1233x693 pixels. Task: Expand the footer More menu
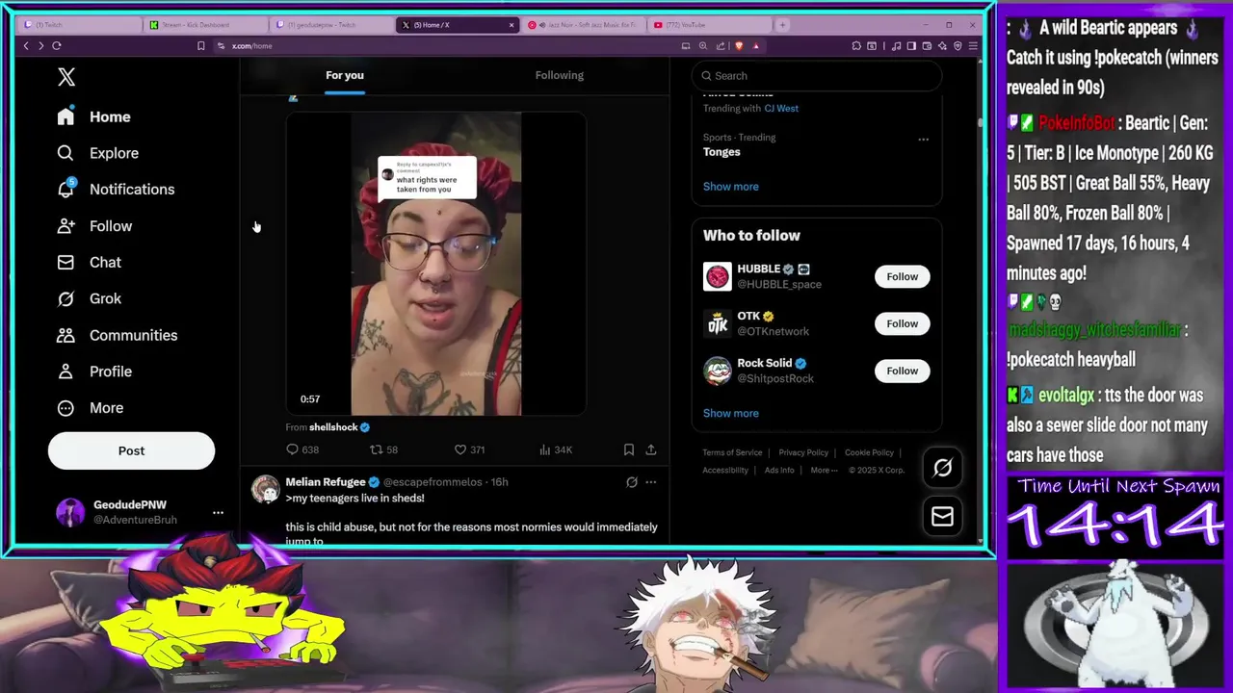[823, 471]
